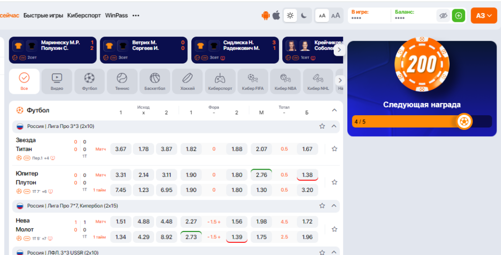This screenshot has height=255, width=501.
Task: Select the Все sports filter tab
Action: (24, 82)
